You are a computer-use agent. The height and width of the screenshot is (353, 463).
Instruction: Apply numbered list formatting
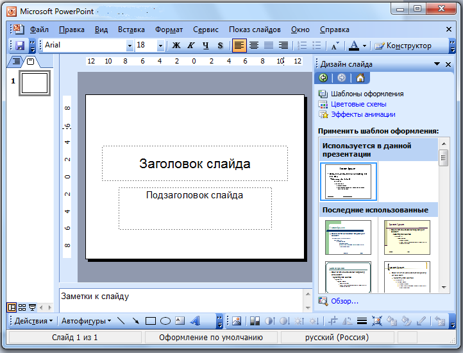coord(302,45)
